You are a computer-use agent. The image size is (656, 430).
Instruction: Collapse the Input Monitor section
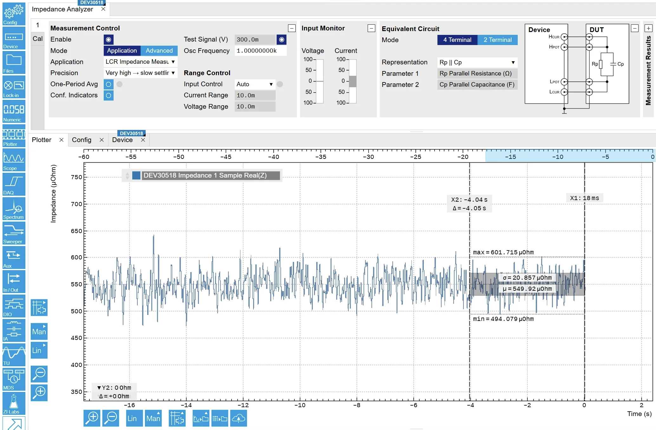[371, 28]
